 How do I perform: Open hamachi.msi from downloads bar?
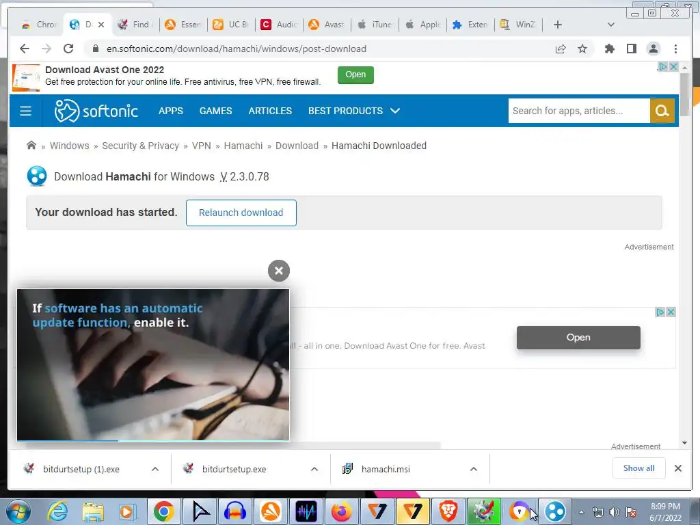click(386, 469)
